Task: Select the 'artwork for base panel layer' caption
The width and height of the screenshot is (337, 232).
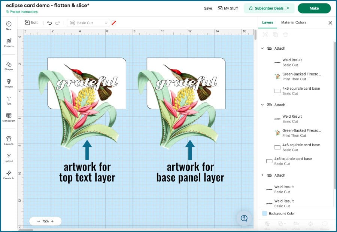Action: pyautogui.click(x=190, y=172)
